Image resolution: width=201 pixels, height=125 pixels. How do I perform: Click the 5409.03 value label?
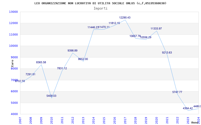[52, 96]
